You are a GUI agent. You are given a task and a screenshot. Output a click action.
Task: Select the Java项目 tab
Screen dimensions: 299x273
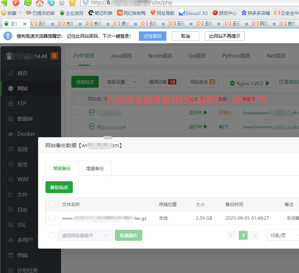click(x=121, y=56)
